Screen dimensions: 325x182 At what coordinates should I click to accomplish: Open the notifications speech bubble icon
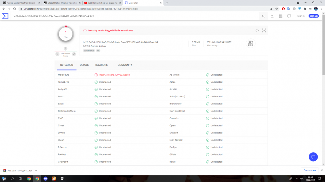click(x=289, y=16)
